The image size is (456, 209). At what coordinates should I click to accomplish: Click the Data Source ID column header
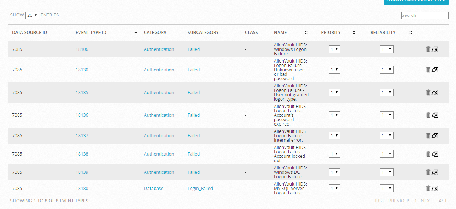29,33
